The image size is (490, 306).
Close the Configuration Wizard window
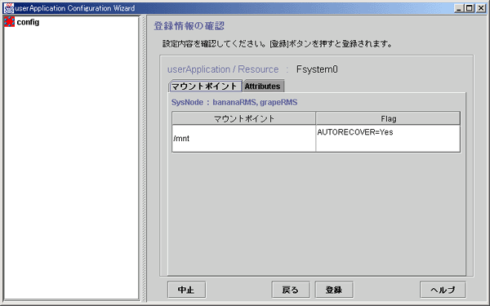[x=481, y=8]
